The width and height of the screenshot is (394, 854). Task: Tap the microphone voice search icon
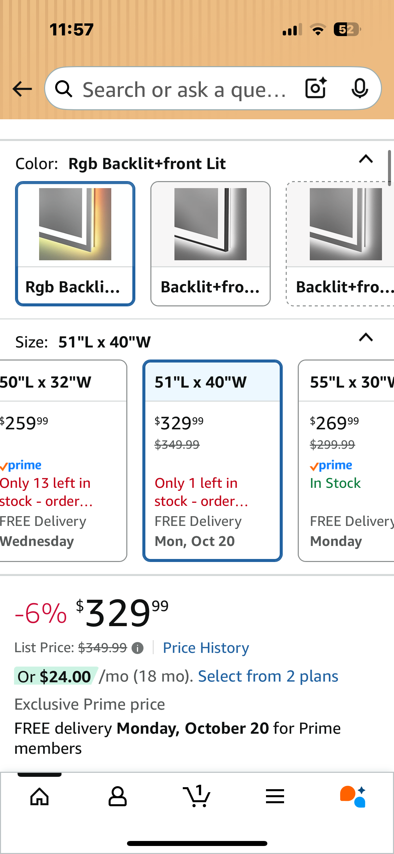[x=360, y=89]
